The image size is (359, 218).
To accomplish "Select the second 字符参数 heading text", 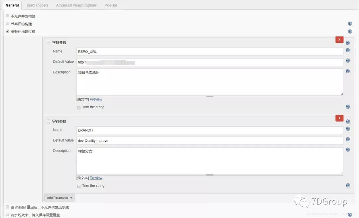I will click(59, 121).
